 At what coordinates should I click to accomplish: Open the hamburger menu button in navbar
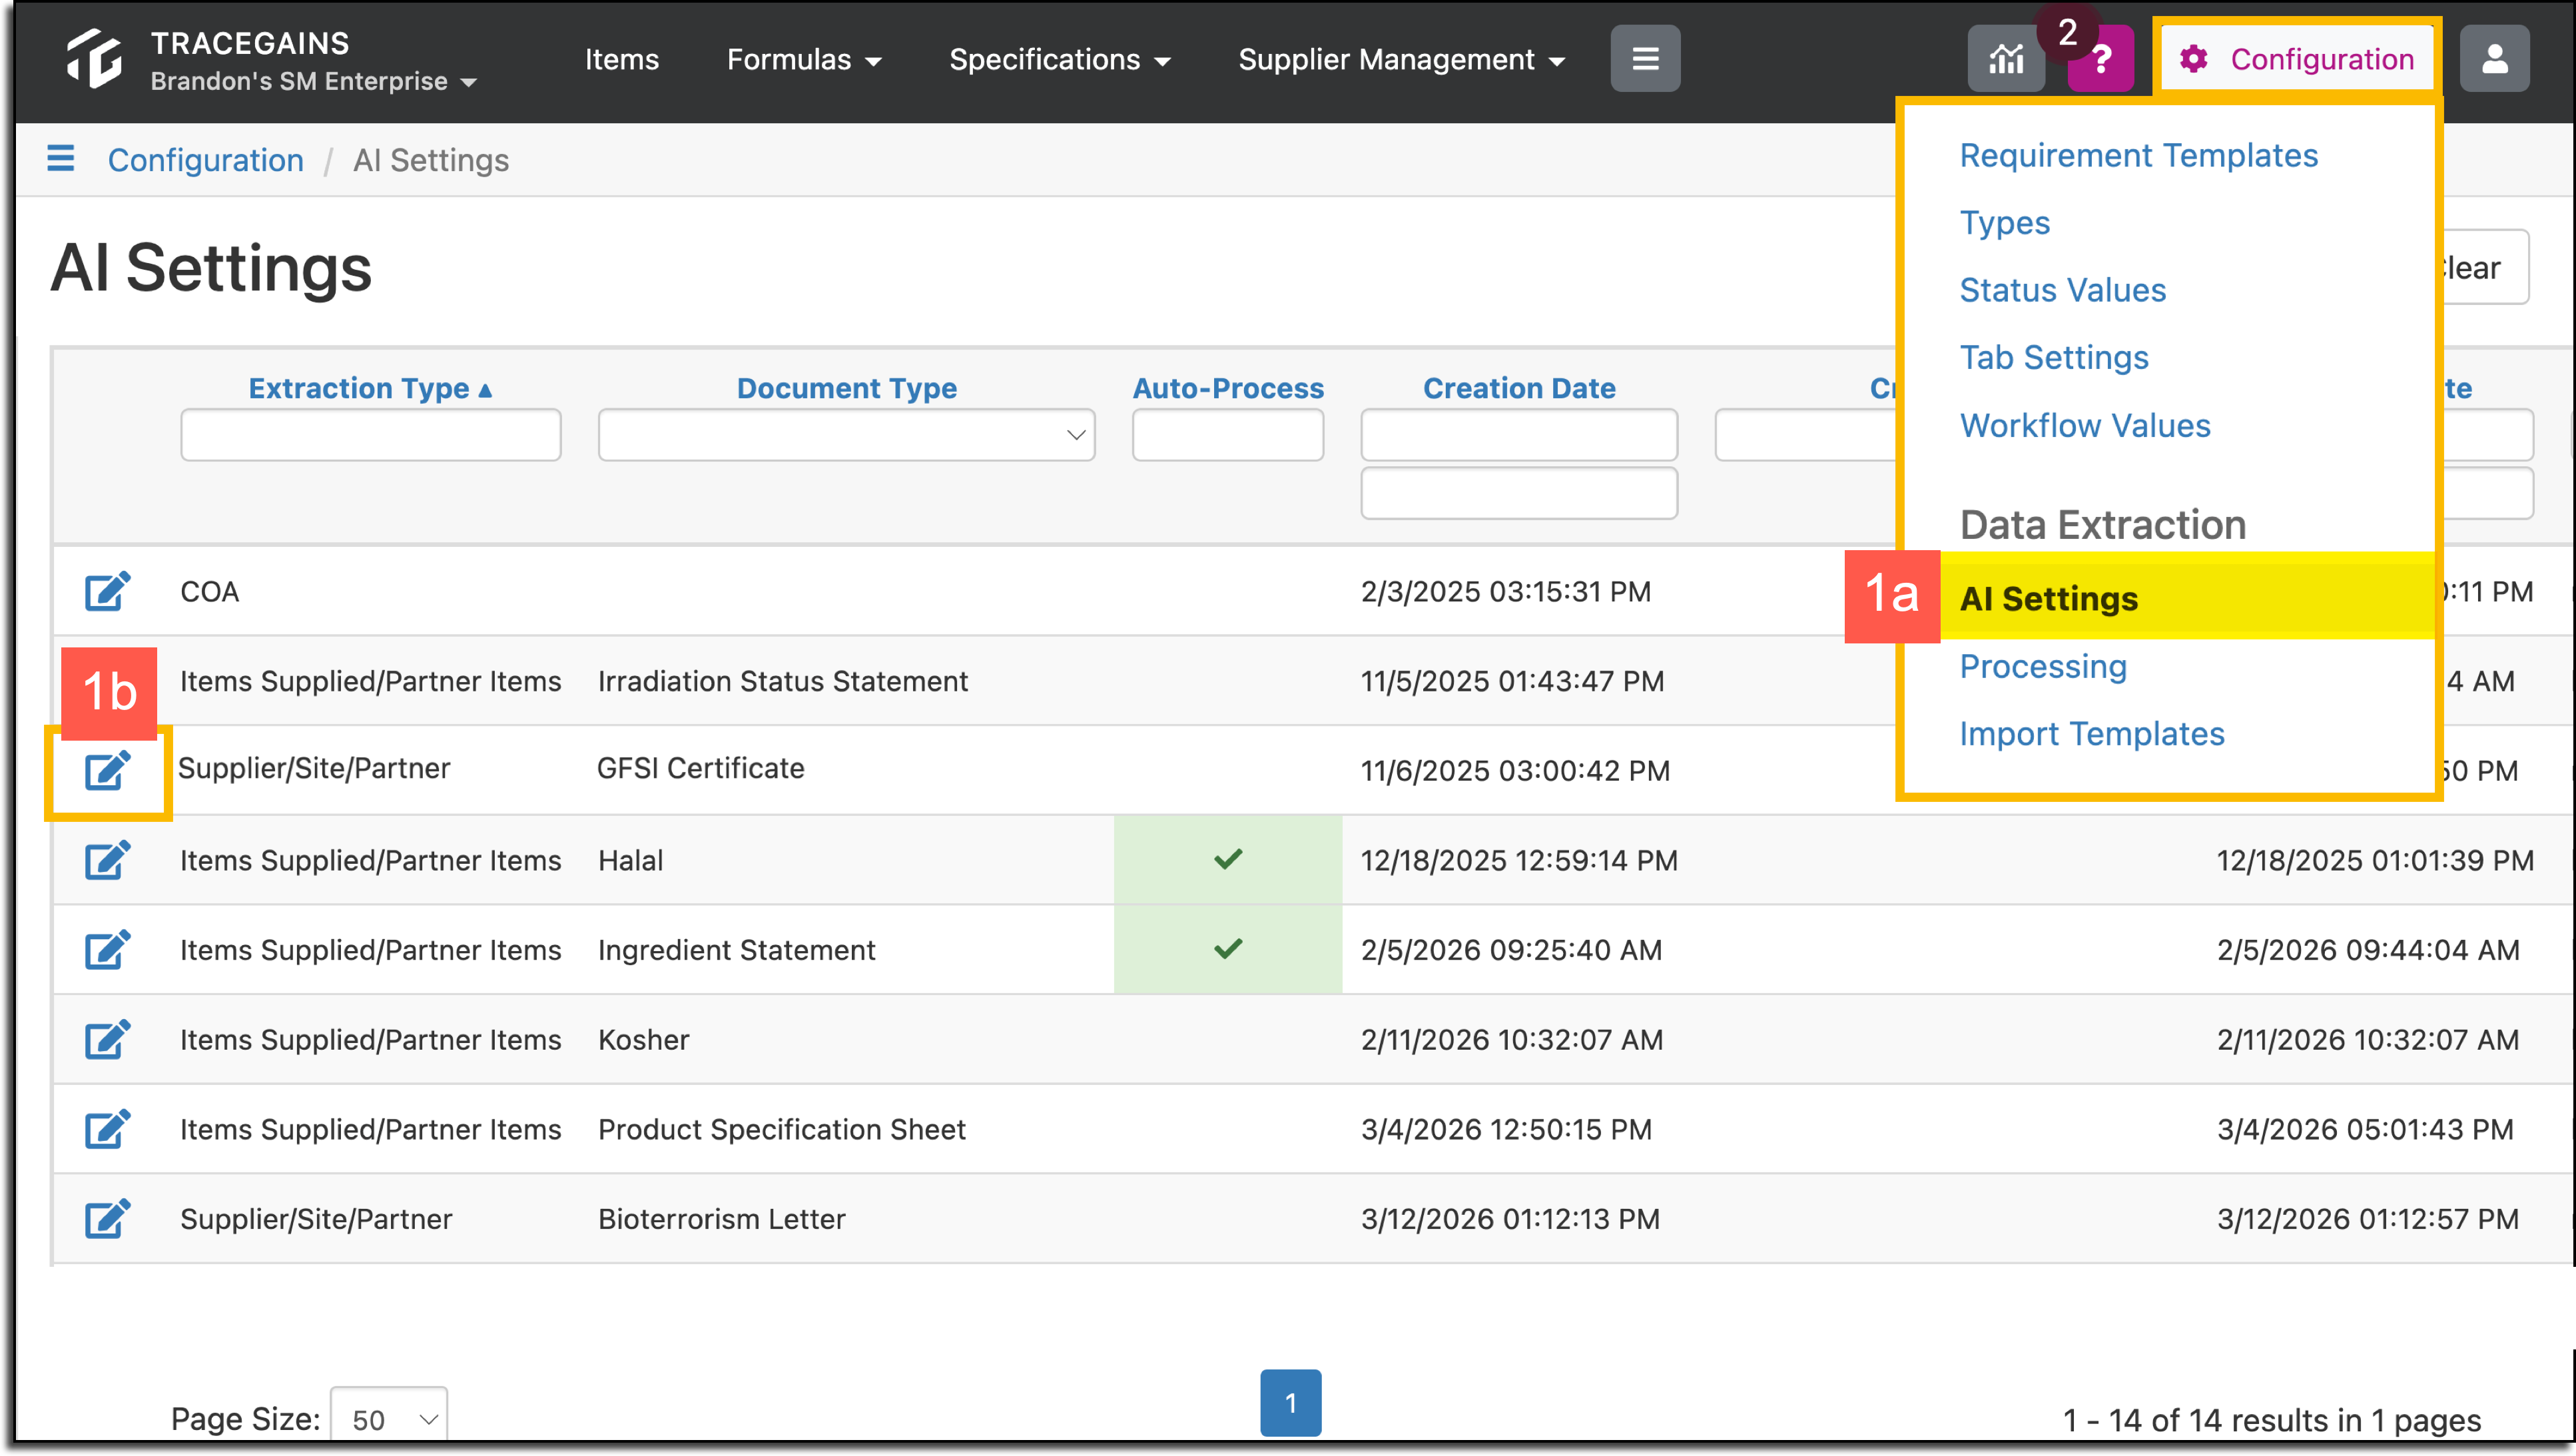pos(1645,59)
